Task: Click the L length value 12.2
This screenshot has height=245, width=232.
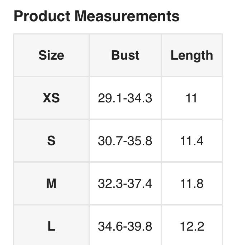Action: click(x=191, y=226)
